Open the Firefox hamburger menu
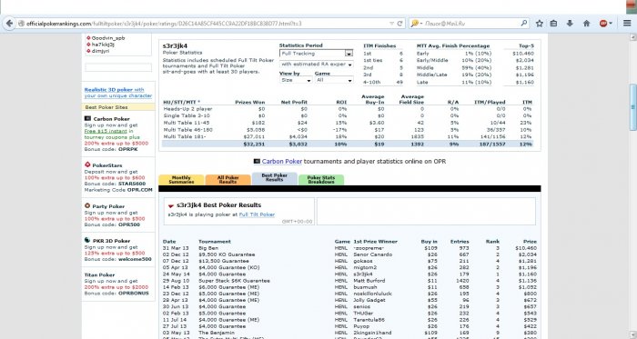 [627, 24]
